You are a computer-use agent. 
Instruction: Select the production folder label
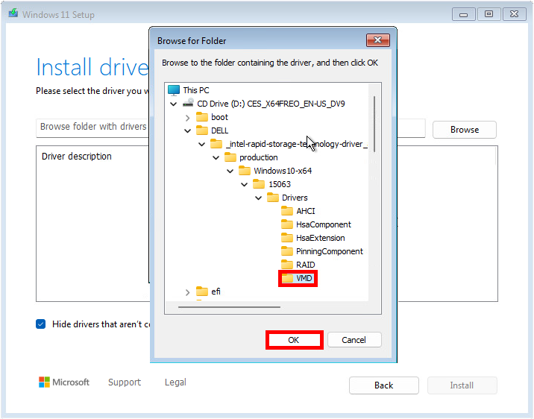point(259,157)
